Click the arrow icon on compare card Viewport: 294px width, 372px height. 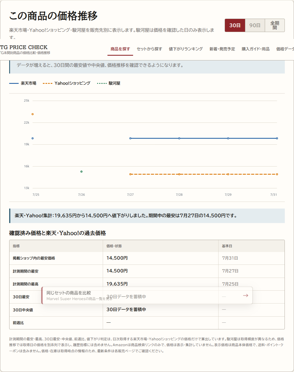click(246, 295)
